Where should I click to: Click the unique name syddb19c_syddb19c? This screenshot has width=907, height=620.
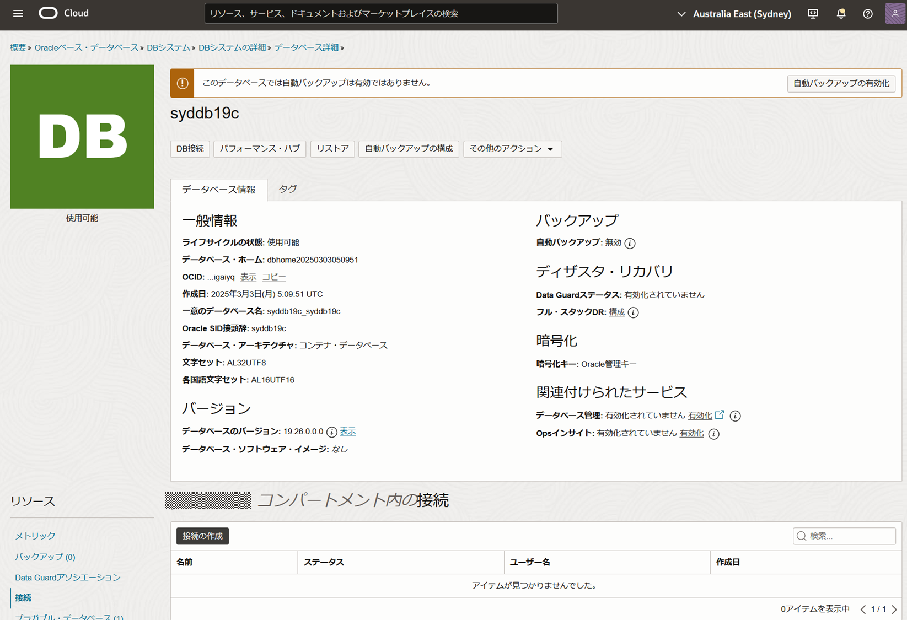304,311
